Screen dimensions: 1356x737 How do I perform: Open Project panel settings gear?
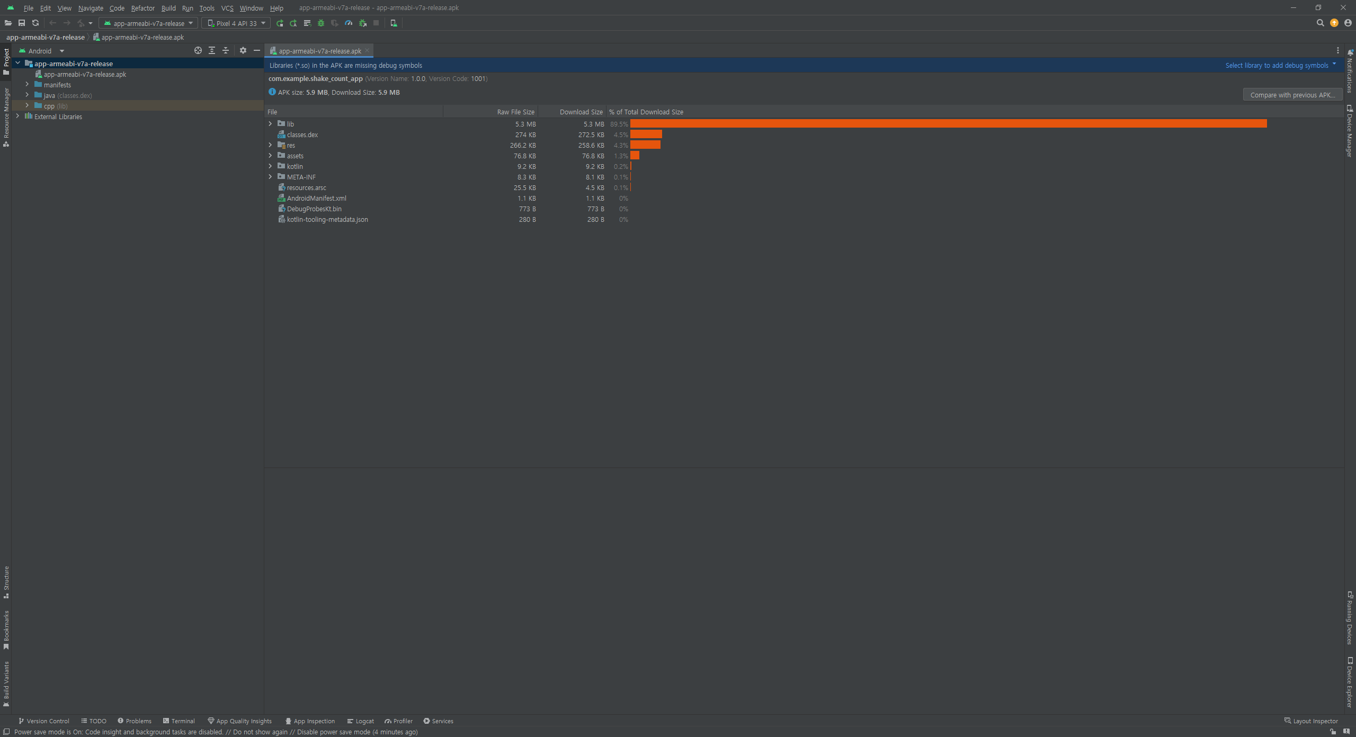point(243,51)
